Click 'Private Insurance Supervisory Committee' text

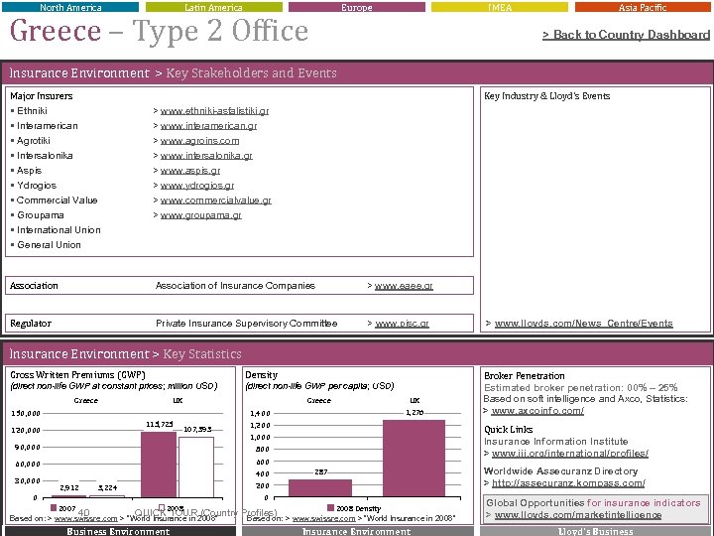246,324
